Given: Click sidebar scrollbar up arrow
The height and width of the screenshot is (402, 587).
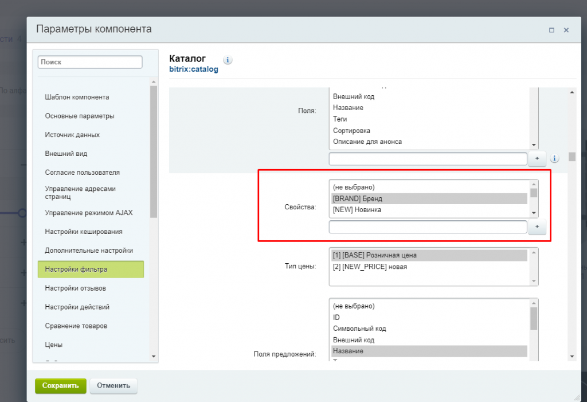Looking at the screenshot, I should pyautogui.click(x=154, y=81).
